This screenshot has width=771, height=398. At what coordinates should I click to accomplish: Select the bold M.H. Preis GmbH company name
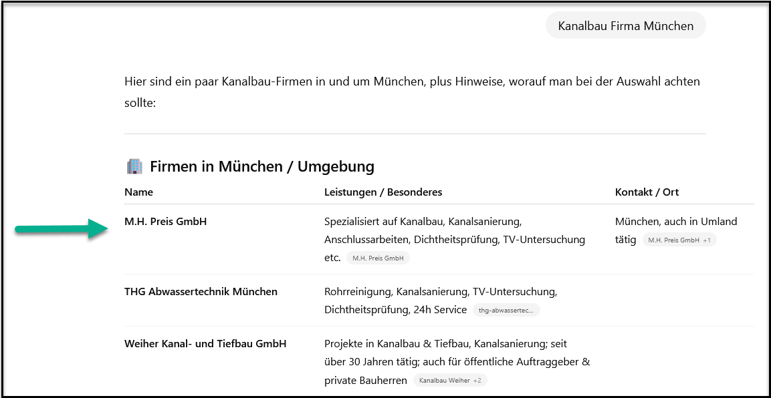pos(165,222)
